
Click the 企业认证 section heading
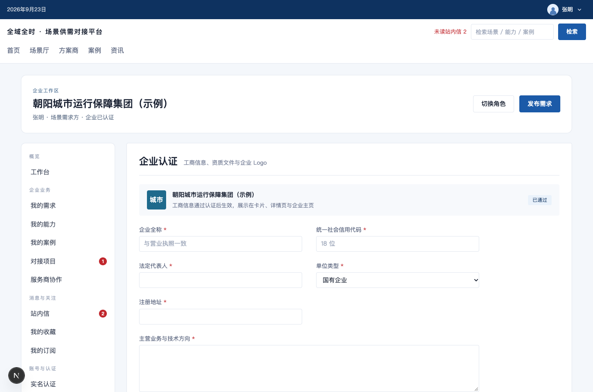pos(158,162)
